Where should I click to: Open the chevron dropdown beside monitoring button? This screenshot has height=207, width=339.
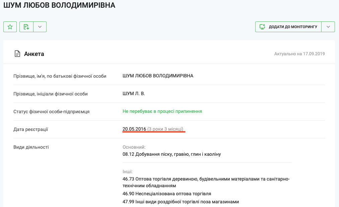[x=328, y=27]
